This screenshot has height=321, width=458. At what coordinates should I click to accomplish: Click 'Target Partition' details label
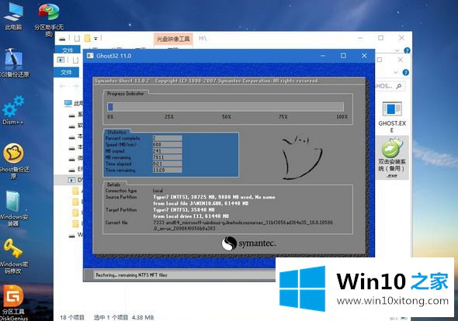click(121, 210)
